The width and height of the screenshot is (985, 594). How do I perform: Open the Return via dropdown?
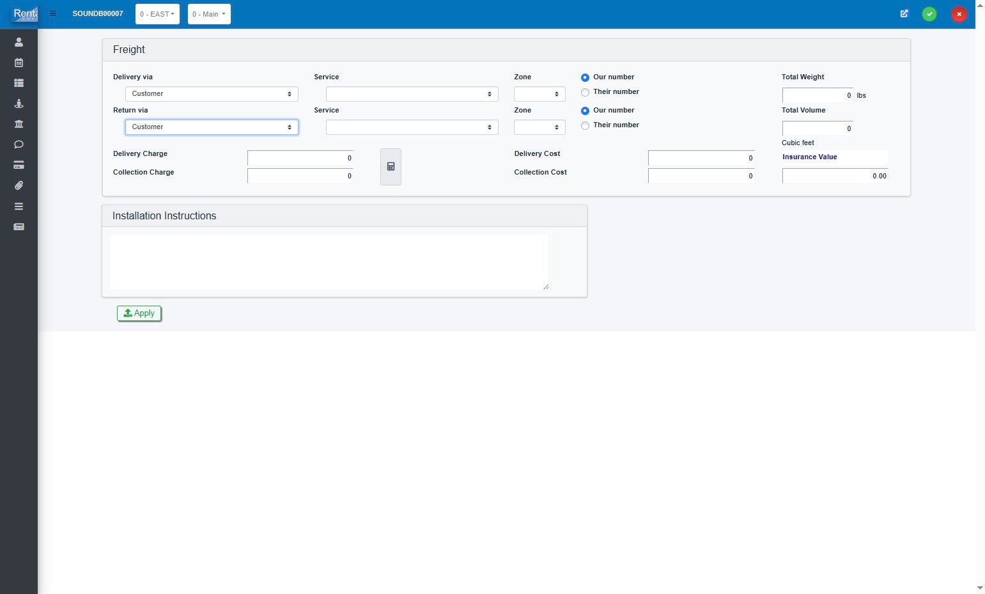tap(212, 127)
